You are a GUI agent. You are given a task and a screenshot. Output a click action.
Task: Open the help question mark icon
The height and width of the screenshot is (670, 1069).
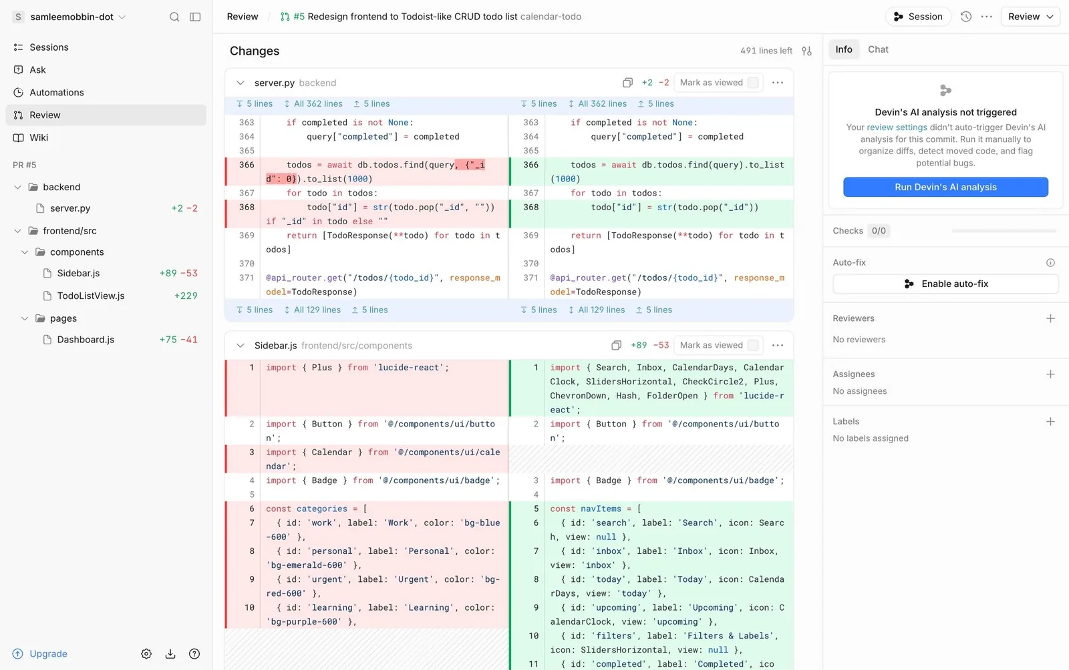tap(194, 654)
